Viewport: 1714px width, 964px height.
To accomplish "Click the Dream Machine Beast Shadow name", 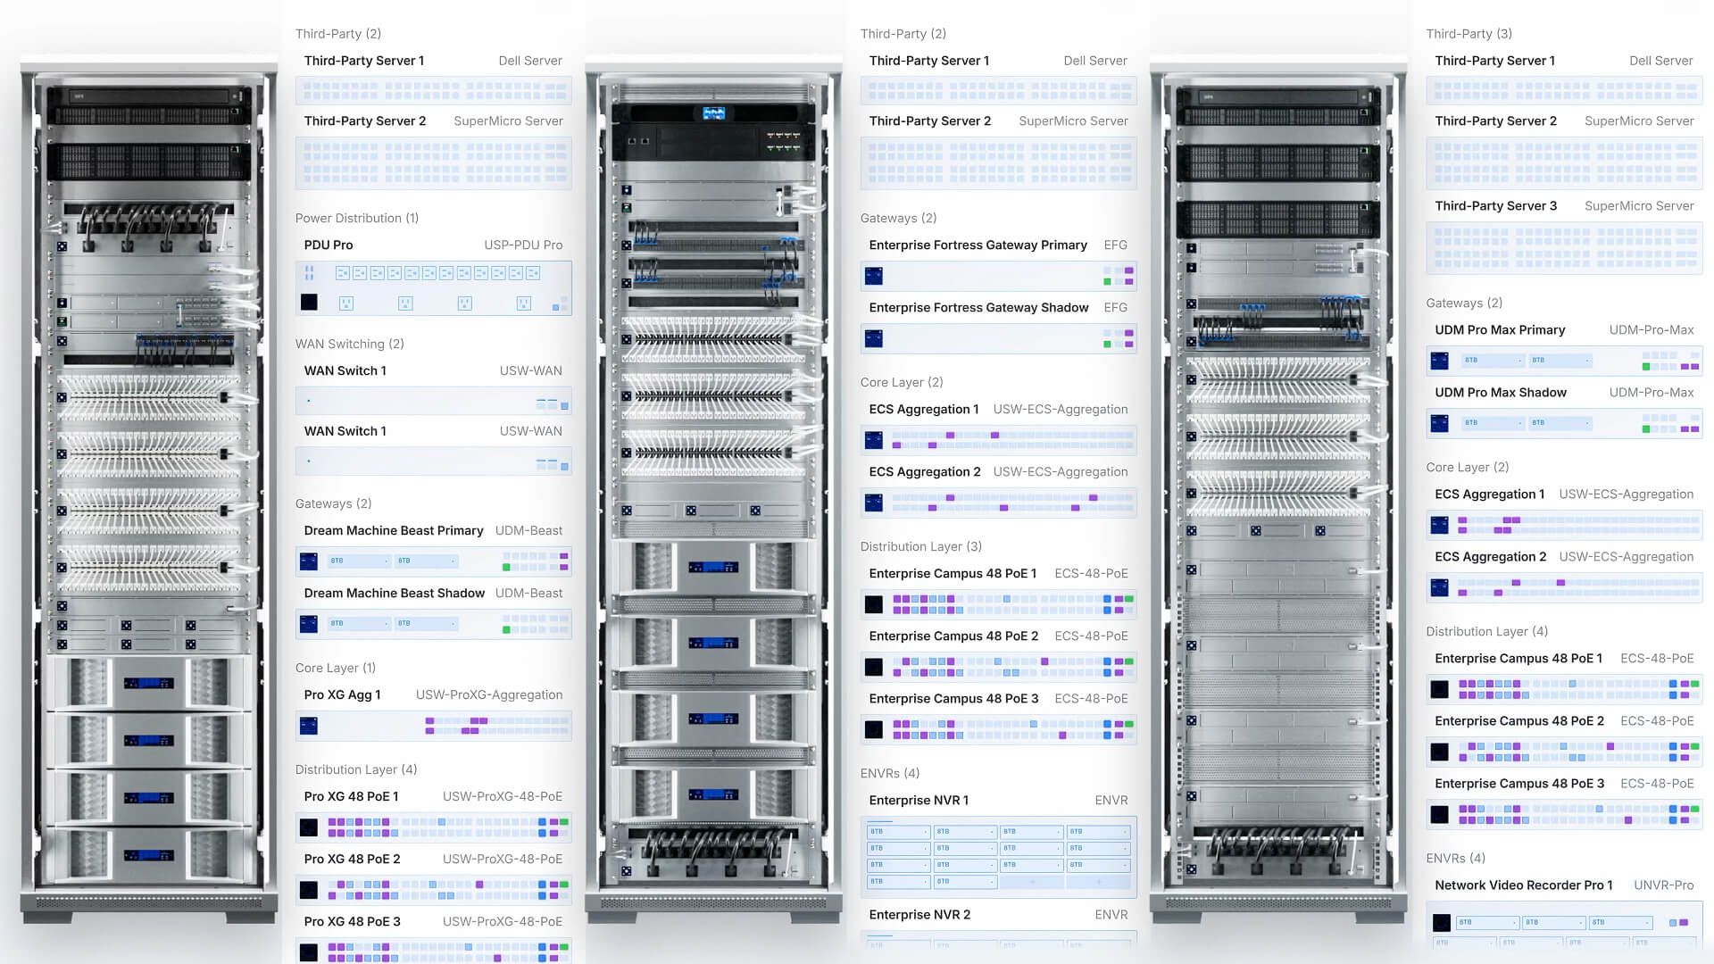I will pyautogui.click(x=395, y=593).
